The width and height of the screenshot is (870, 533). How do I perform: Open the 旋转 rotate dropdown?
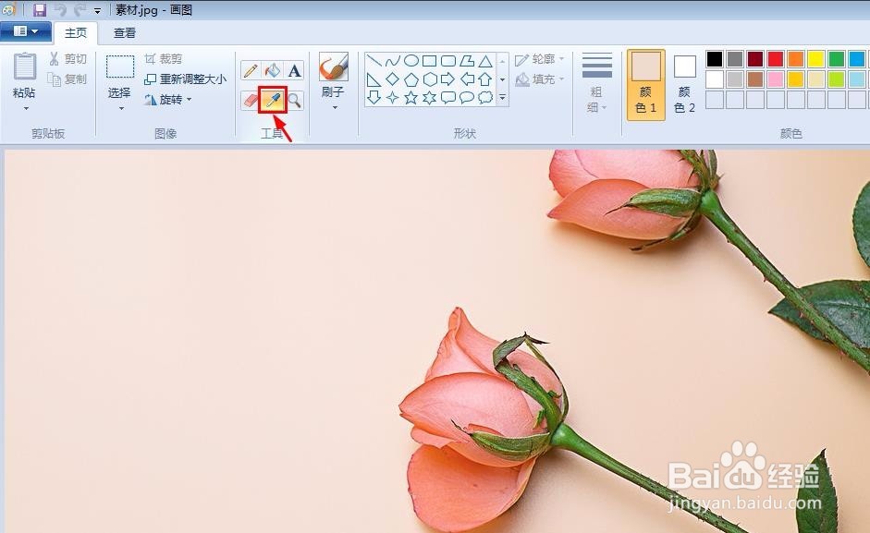tap(168, 100)
